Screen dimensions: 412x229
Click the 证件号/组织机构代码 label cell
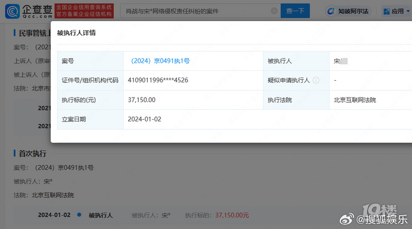point(90,80)
